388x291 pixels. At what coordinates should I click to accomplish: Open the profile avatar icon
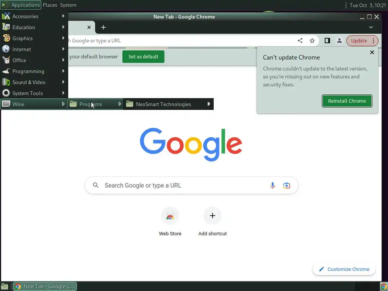tap(339, 41)
